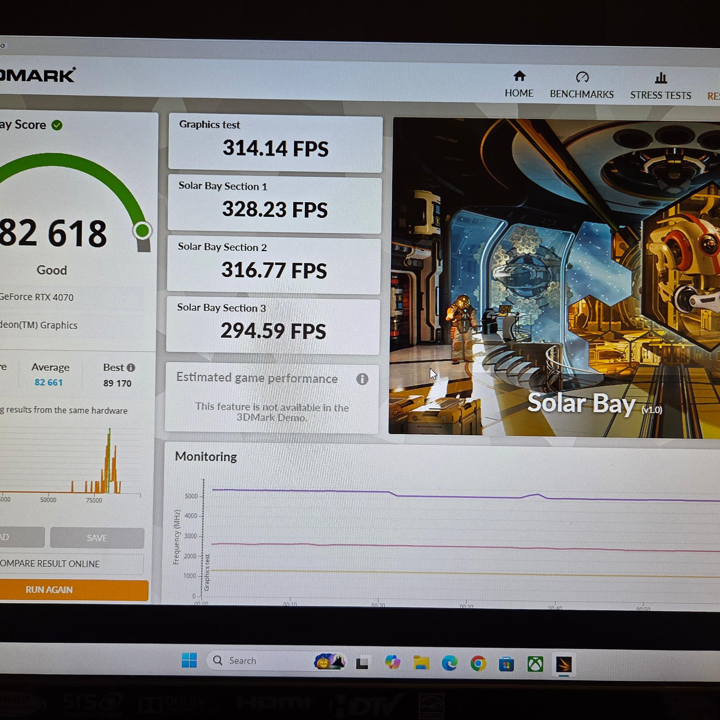Click the orange RUN AGAIN button
The height and width of the screenshot is (720, 720).
73,590
